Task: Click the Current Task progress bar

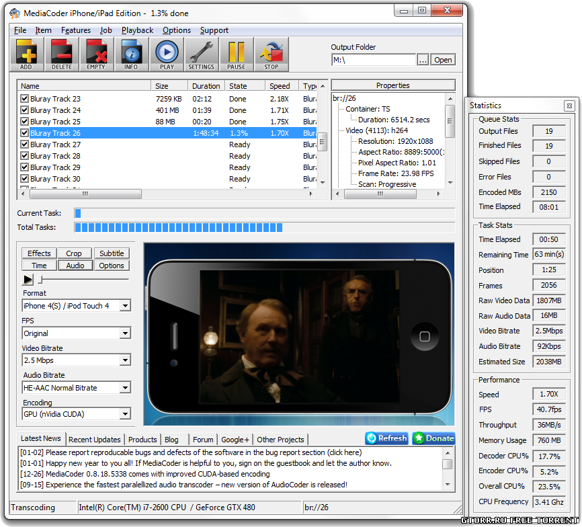Action: coord(264,213)
